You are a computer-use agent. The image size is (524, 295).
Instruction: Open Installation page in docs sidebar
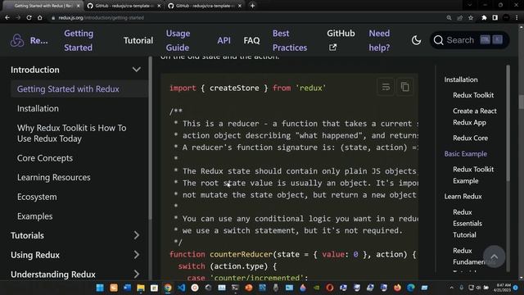point(38,108)
